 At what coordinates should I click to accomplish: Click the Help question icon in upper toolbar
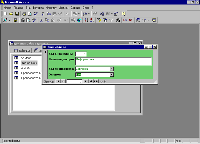(123, 14)
